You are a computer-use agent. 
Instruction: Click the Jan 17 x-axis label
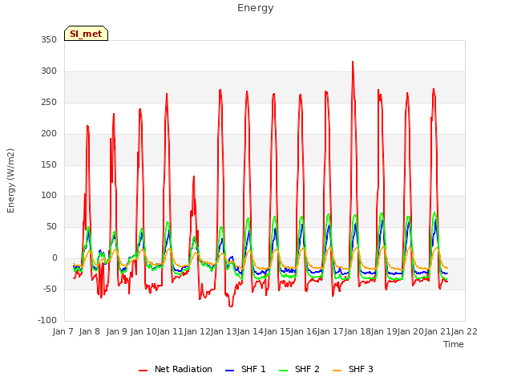(330, 331)
